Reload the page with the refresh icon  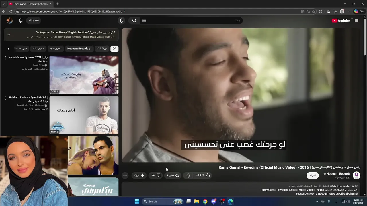11,11
